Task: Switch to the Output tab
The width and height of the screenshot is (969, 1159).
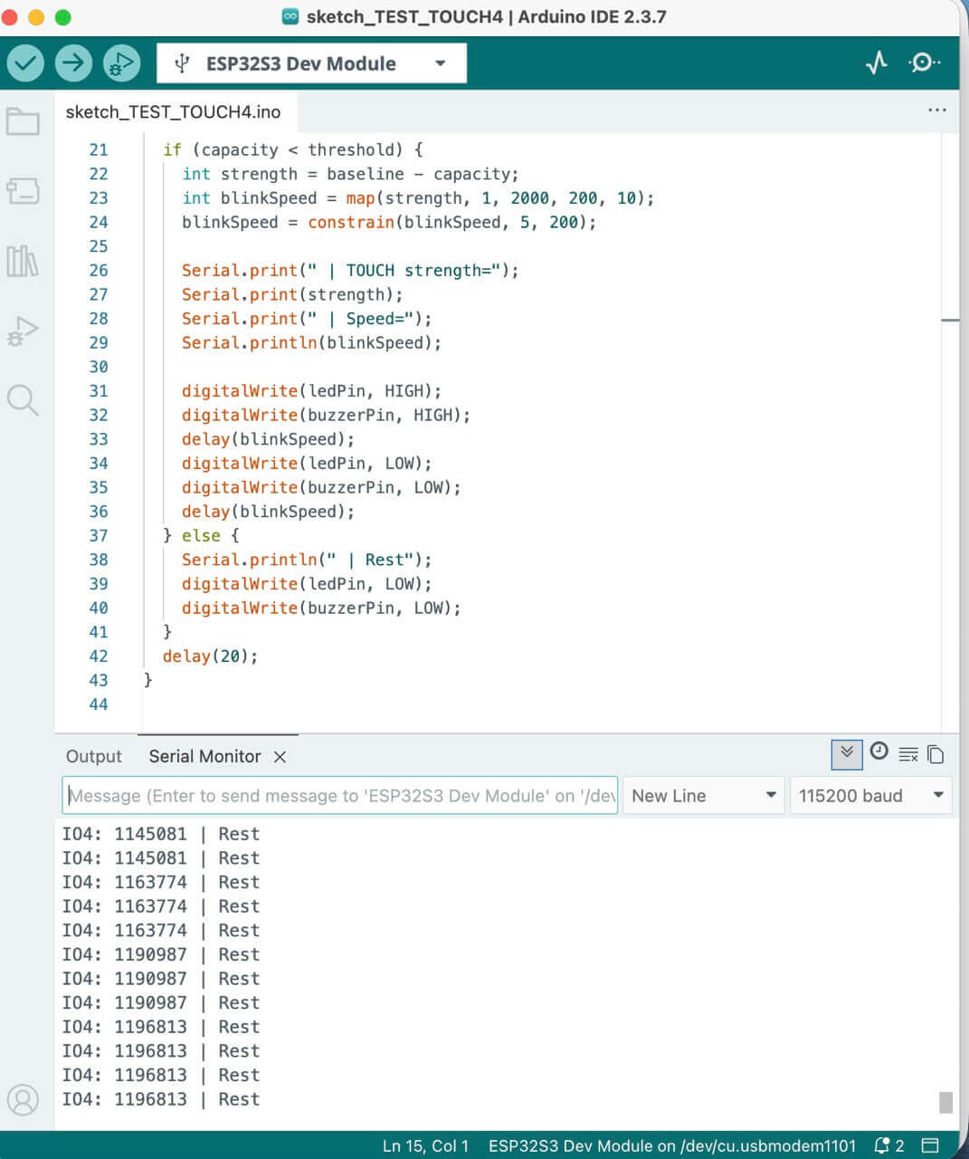Action: click(93, 757)
